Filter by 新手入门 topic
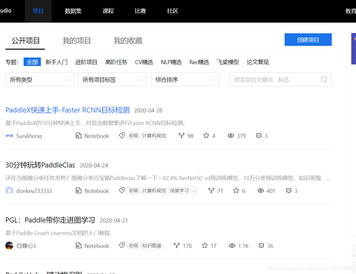 (x=56, y=62)
